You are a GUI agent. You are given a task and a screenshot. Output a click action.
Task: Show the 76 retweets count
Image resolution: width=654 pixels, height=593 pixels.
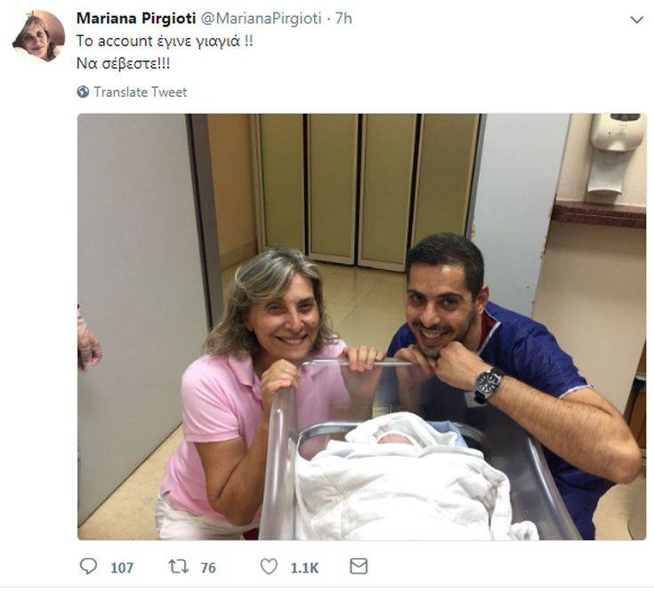click(x=207, y=567)
